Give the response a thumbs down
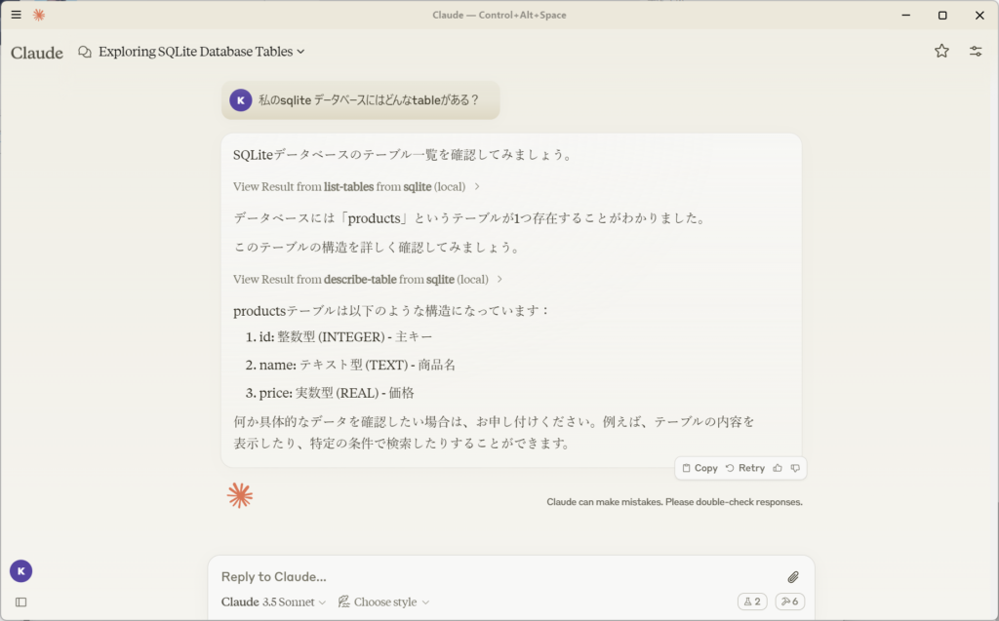The image size is (999, 621). click(x=795, y=468)
